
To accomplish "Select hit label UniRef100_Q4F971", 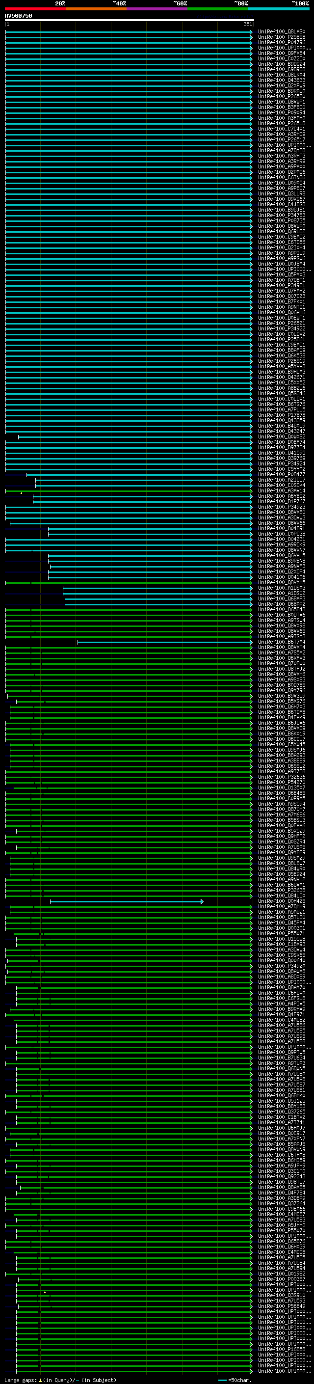I will 282,1015.
